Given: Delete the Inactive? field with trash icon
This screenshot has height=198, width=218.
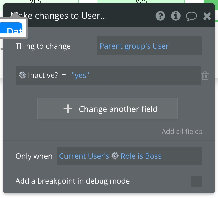Looking at the screenshot, I should point(205,76).
